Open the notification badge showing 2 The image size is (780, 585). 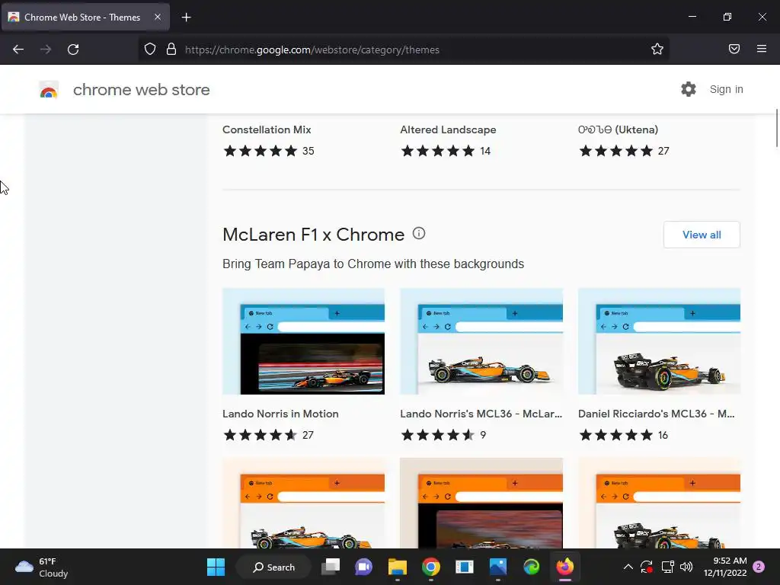pyautogui.click(x=759, y=567)
